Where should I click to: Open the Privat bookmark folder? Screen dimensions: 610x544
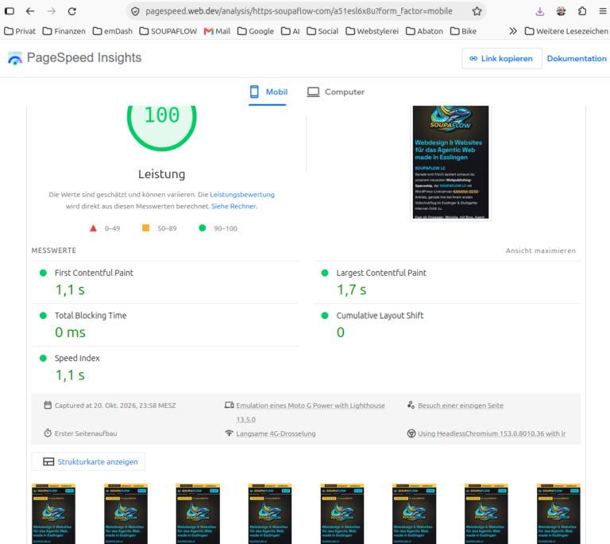tap(20, 31)
